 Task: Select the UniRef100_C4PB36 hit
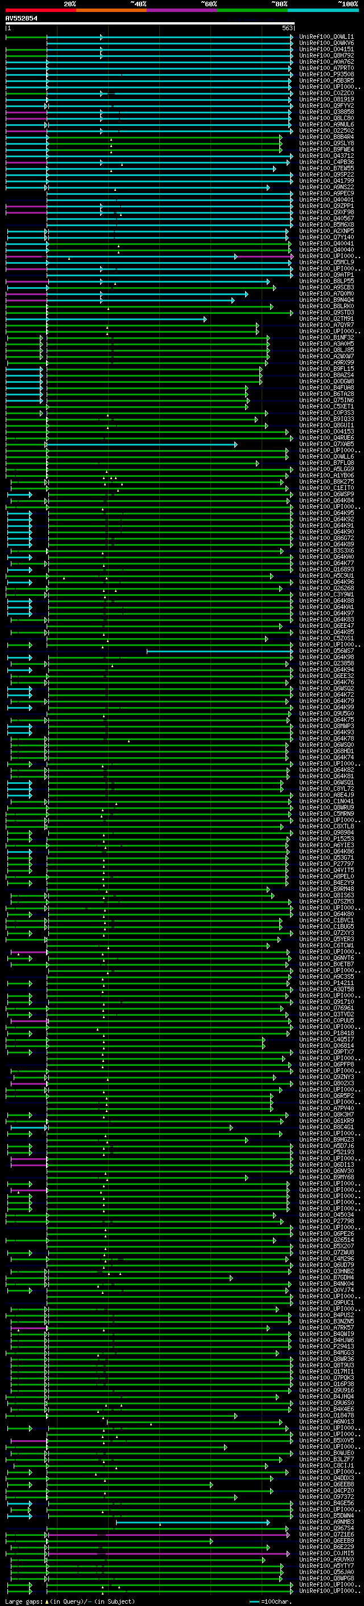point(326,162)
